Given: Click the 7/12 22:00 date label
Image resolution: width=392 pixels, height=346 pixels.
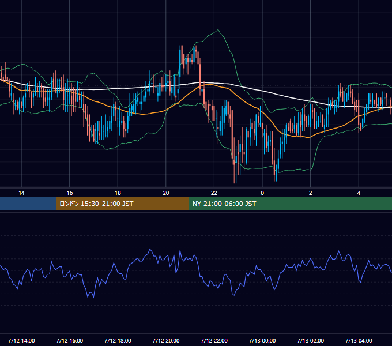Looking at the screenshot, I should (x=214, y=340).
